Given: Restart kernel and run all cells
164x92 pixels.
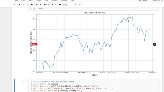Looking at the screenshot, I should 60,5.
